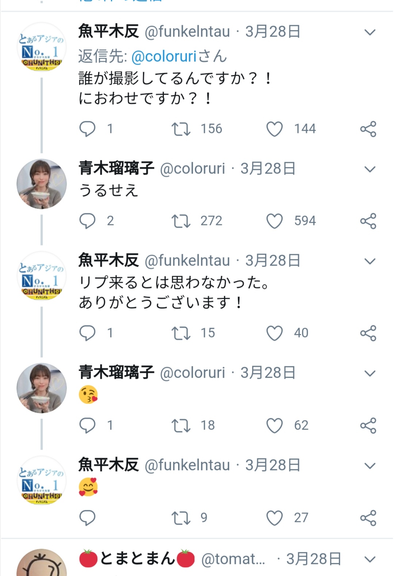Toggle retweet on tweet with 15 retweets

181,333
